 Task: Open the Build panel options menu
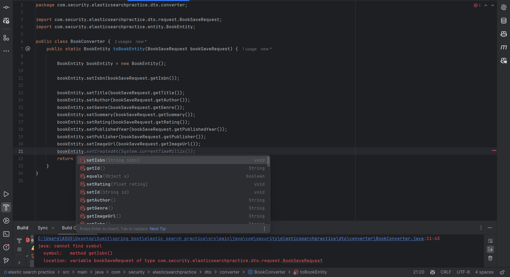481,228
